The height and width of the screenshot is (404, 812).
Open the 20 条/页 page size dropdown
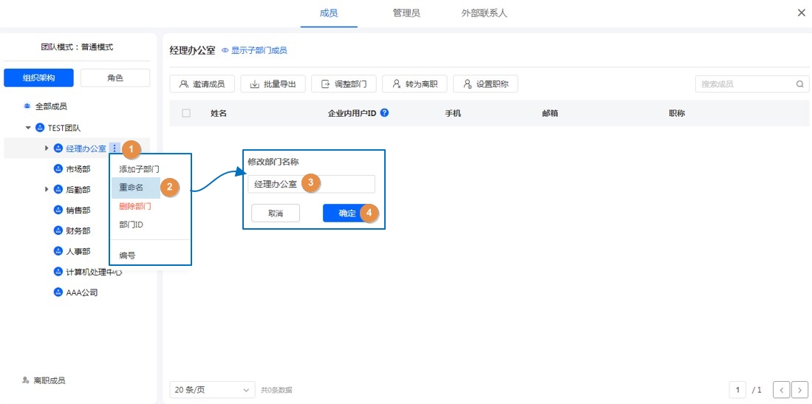(212, 389)
